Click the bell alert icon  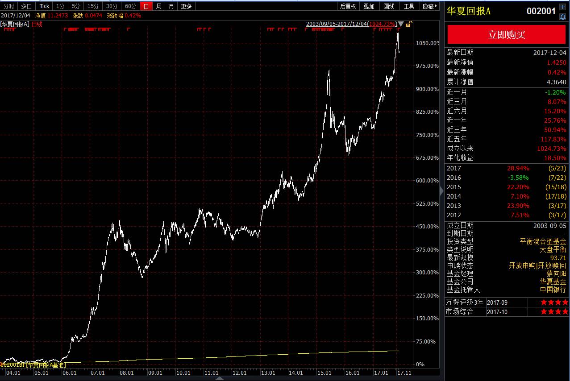coord(562,17)
